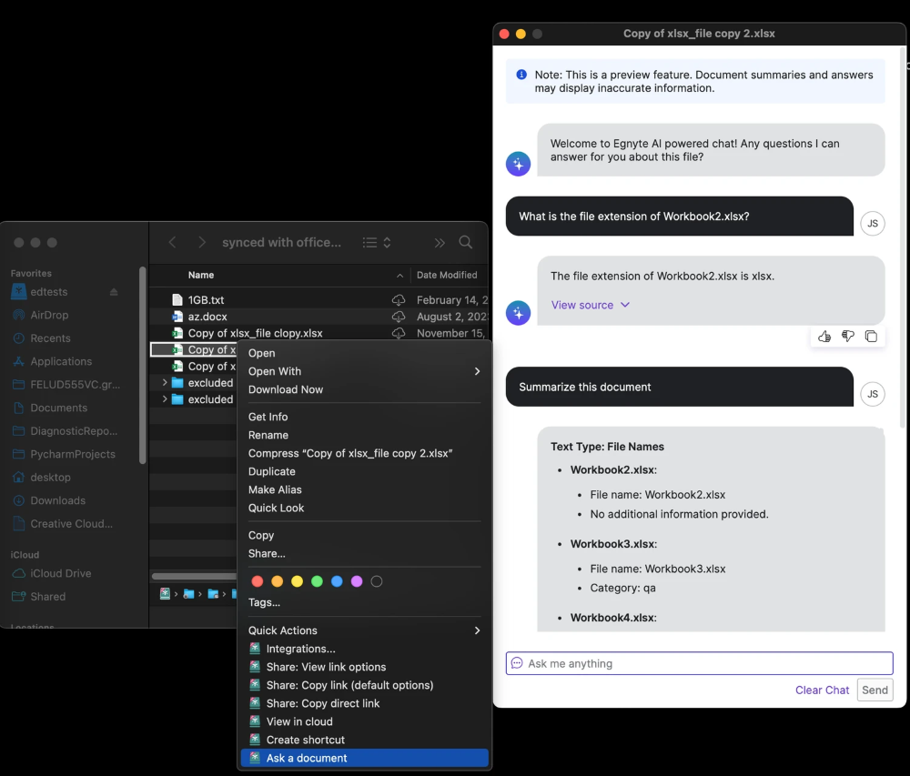Expand the second excluded folder
This screenshot has height=776, width=910.
point(165,399)
